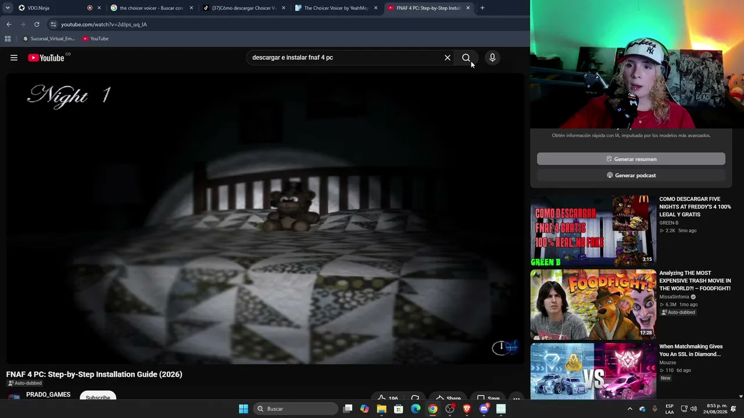Save the video to a playlist
Image resolution: width=744 pixels, height=418 pixels.
pyautogui.click(x=488, y=398)
